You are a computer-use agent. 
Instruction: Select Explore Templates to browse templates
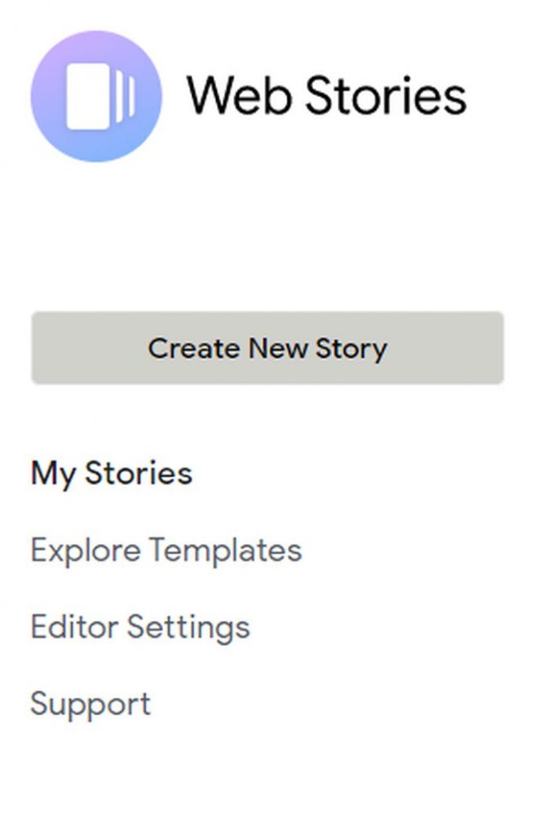click(166, 550)
